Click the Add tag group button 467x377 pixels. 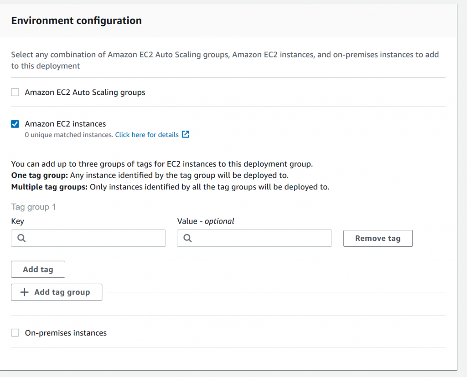pos(57,292)
